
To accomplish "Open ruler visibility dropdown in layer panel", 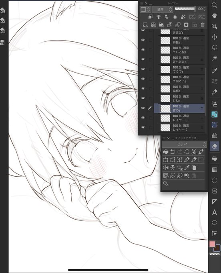I will point(201,17).
